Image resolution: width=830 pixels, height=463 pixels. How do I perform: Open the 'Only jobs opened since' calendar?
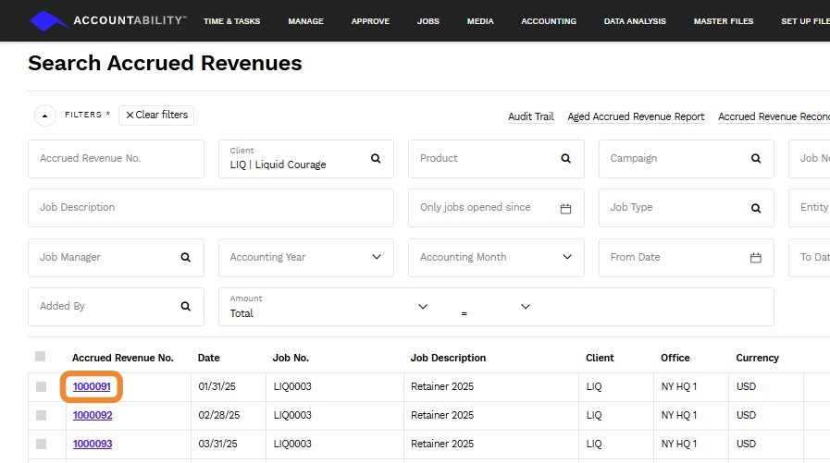[x=565, y=208]
